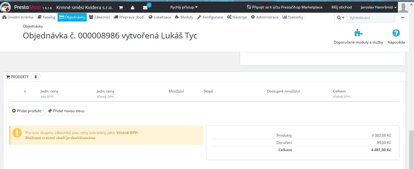Open the Lokalizace menu
The width and height of the screenshot is (414, 169).
pyautogui.click(x=160, y=17)
